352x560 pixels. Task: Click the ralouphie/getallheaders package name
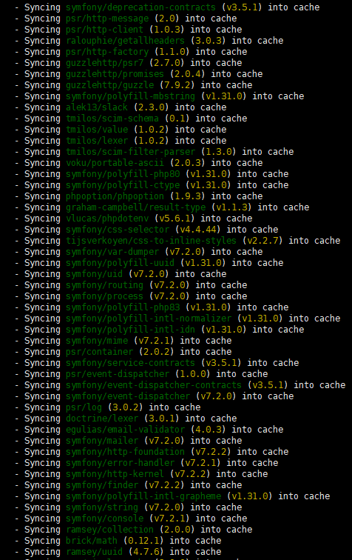pyautogui.click(x=125, y=41)
